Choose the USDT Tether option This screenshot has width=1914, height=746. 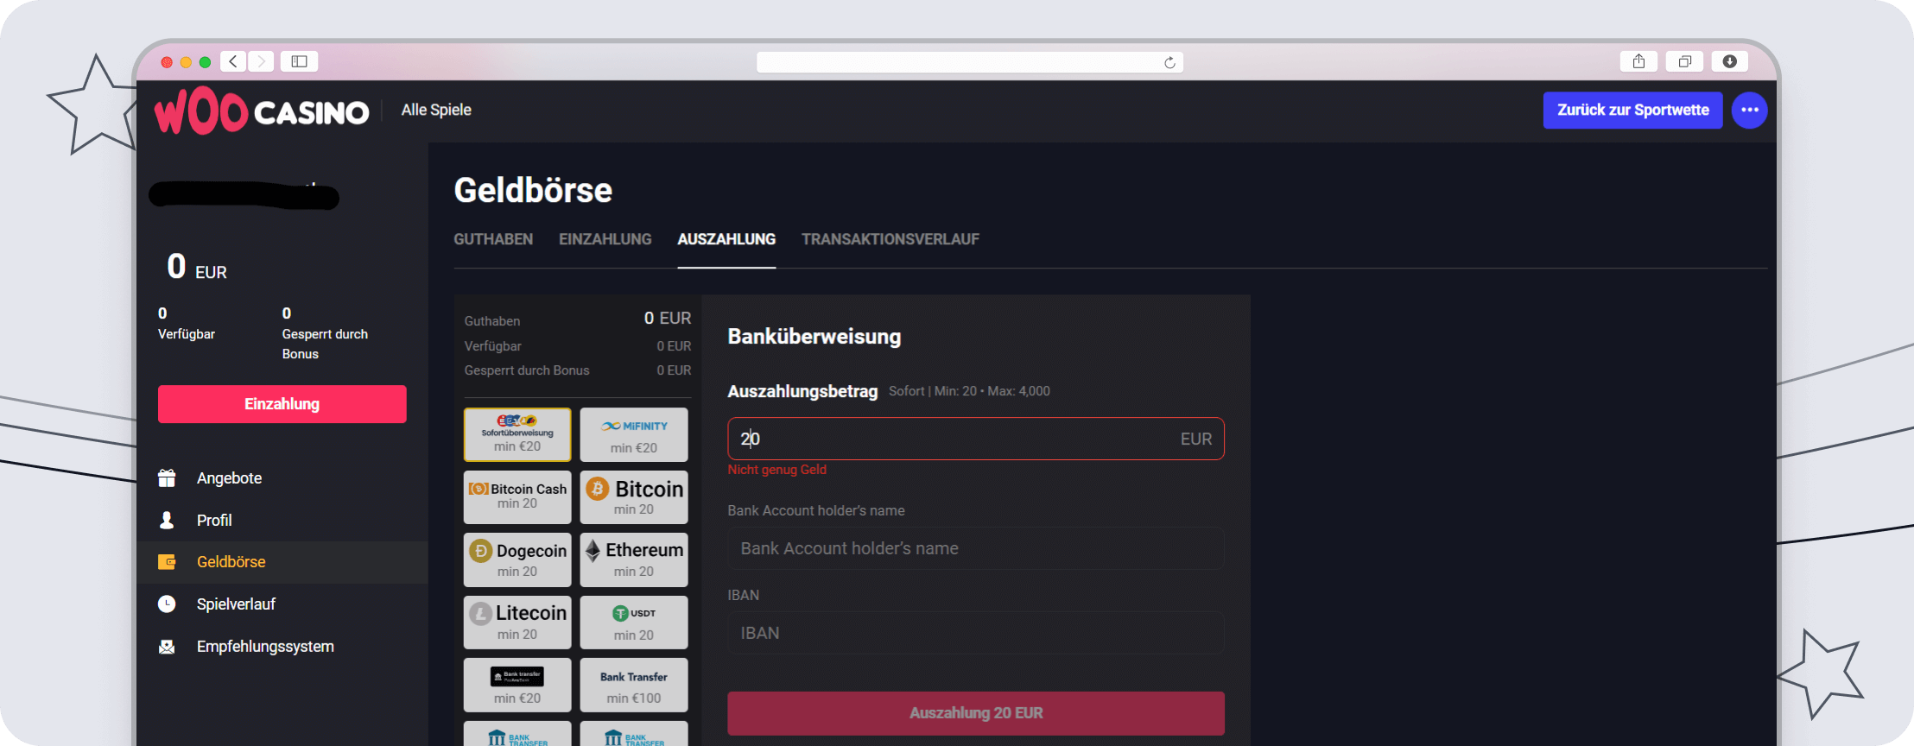[634, 622]
